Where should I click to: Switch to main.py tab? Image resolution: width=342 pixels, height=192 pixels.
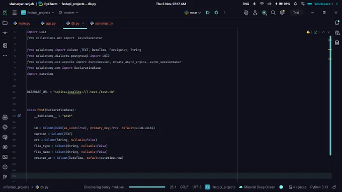[22, 23]
